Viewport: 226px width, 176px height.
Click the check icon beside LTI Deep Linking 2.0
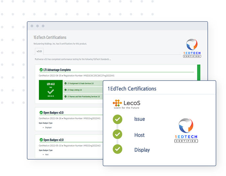65,90
